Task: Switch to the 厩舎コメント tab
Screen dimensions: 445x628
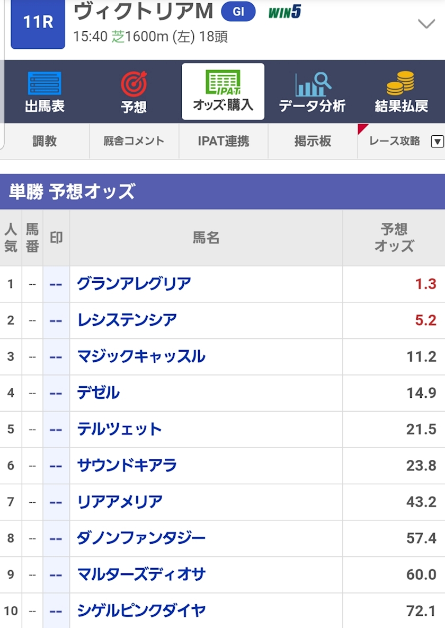Action: tap(133, 141)
